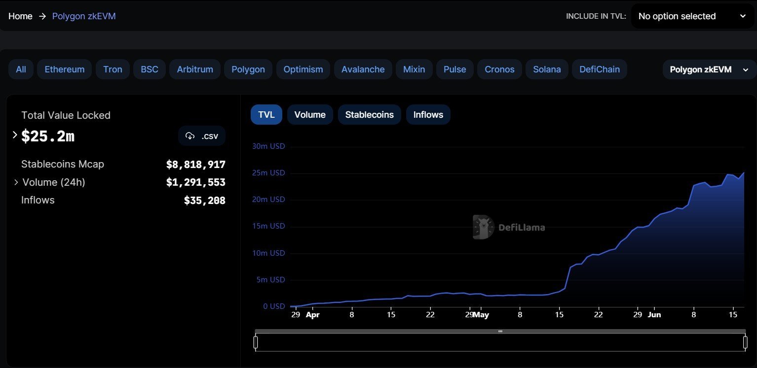Switch to the Stablecoins chart tab
The width and height of the screenshot is (757, 368).
(x=369, y=114)
